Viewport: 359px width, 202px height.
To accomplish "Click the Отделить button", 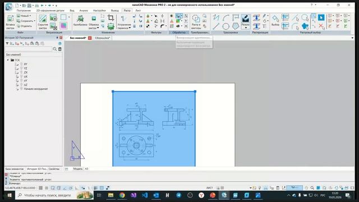I will click(24, 26).
